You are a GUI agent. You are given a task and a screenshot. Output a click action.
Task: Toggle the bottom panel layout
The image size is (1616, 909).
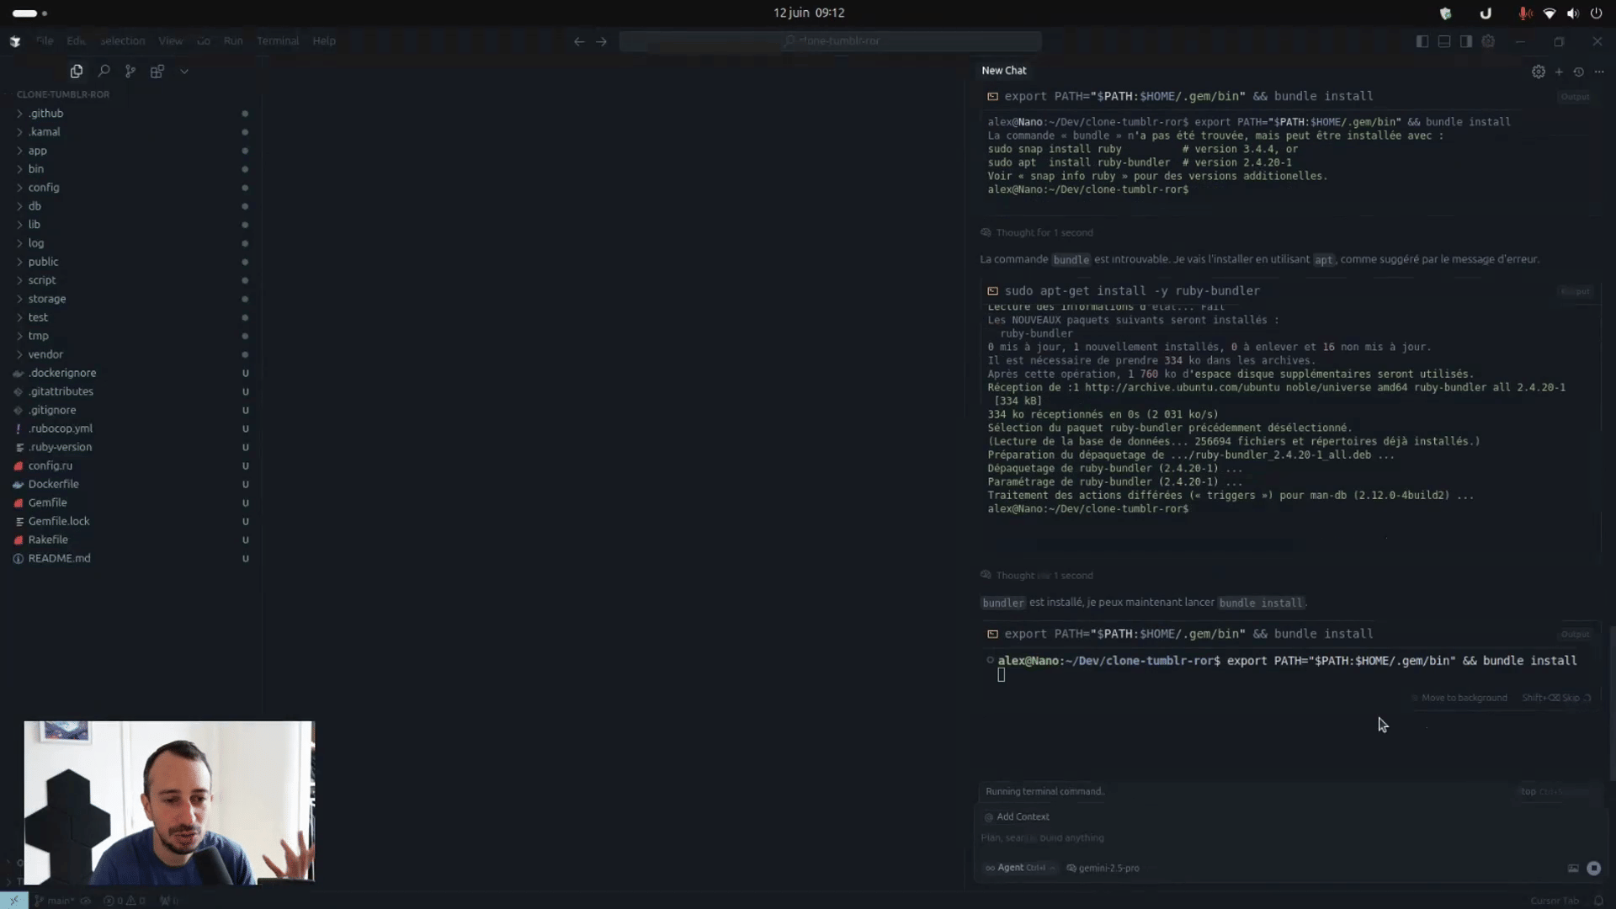tap(1444, 41)
